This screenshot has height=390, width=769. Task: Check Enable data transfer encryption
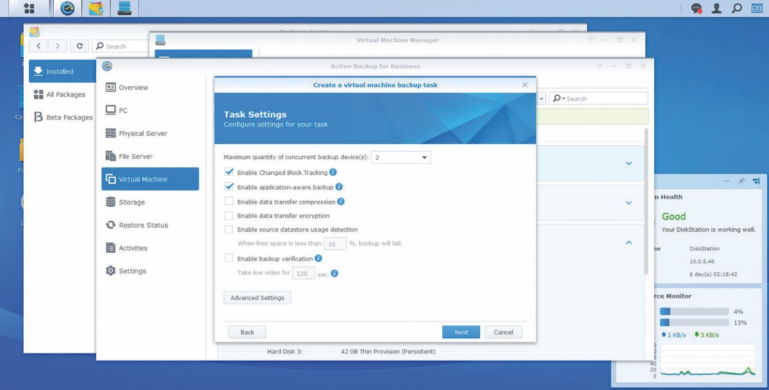coord(229,216)
